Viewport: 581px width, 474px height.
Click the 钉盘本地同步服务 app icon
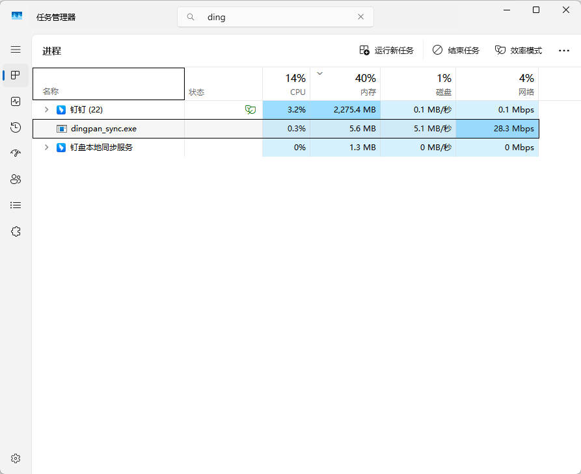(61, 148)
